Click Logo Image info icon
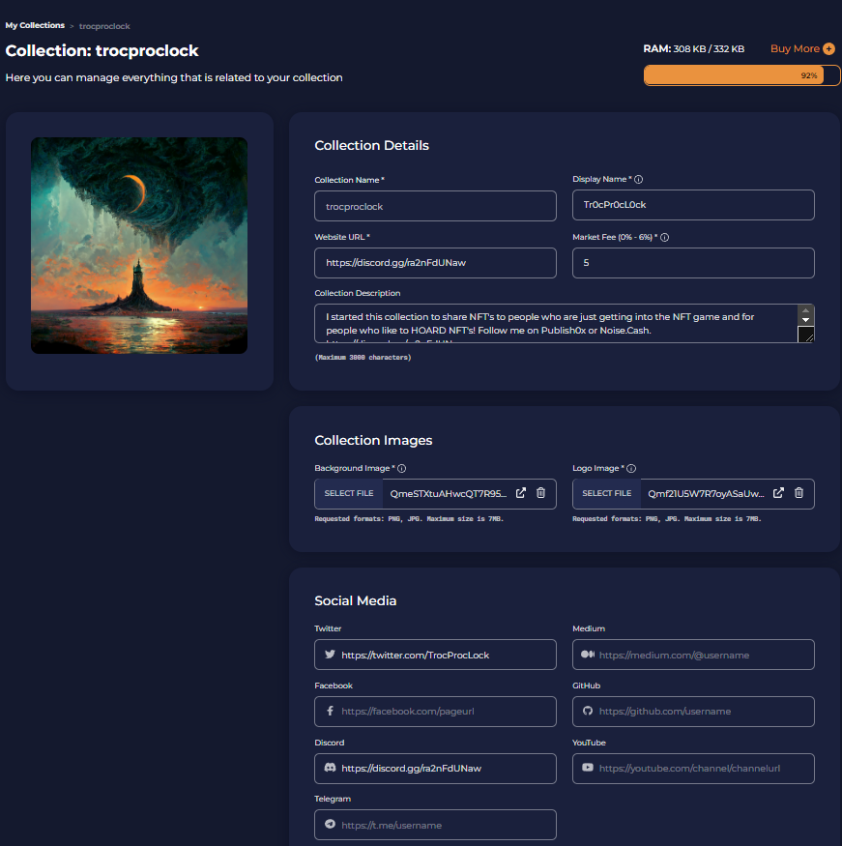This screenshot has height=846, width=842. pos(631,468)
